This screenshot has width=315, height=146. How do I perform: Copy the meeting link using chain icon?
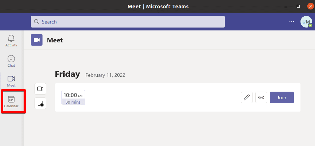coord(261,97)
